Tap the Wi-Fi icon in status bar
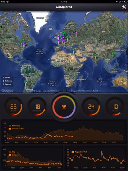The height and width of the screenshot is (171, 128). [8, 1]
